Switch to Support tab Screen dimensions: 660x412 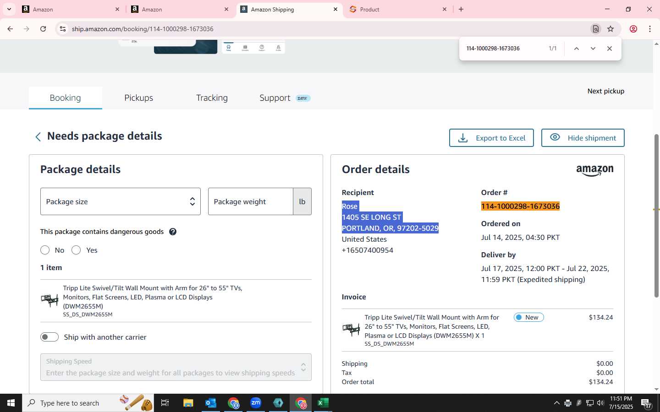[285, 98]
